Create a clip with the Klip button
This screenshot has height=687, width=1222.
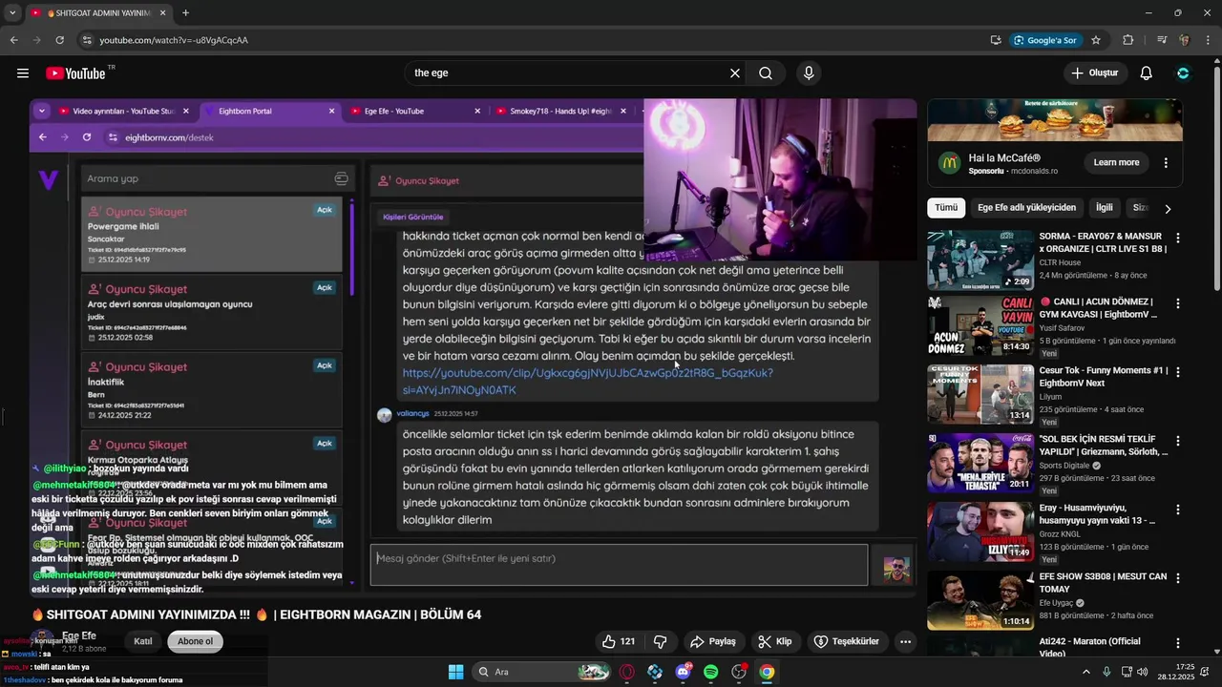pyautogui.click(x=774, y=641)
